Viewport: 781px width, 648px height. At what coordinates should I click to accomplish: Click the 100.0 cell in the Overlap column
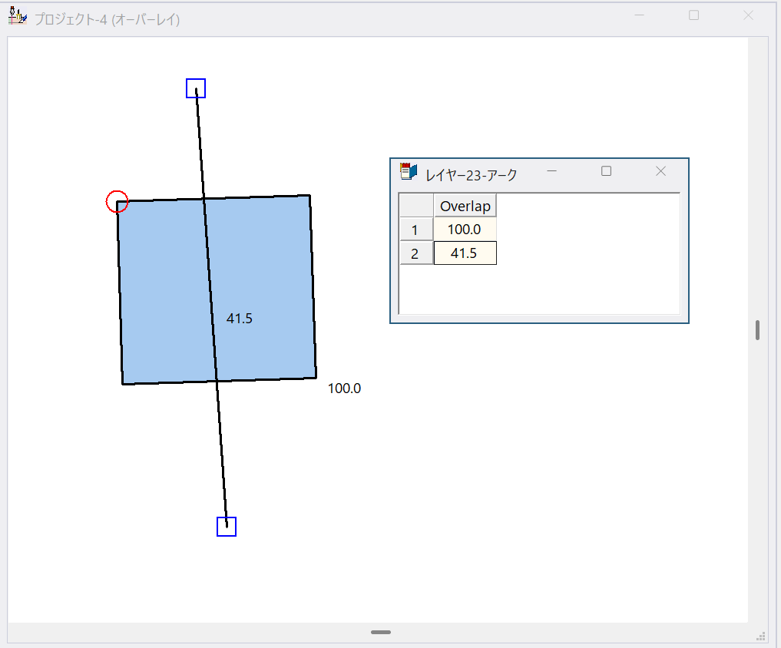(x=465, y=230)
